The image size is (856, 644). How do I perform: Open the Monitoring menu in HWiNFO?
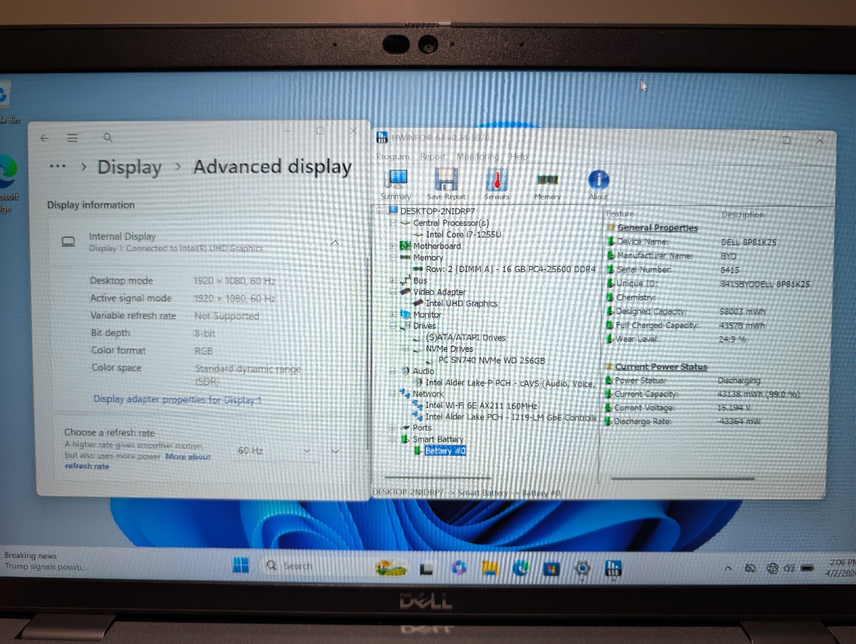click(477, 157)
